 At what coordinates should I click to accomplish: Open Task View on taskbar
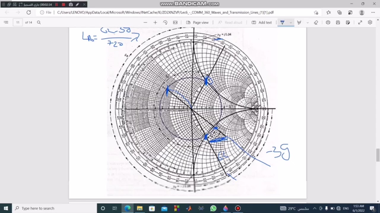tap(115, 208)
